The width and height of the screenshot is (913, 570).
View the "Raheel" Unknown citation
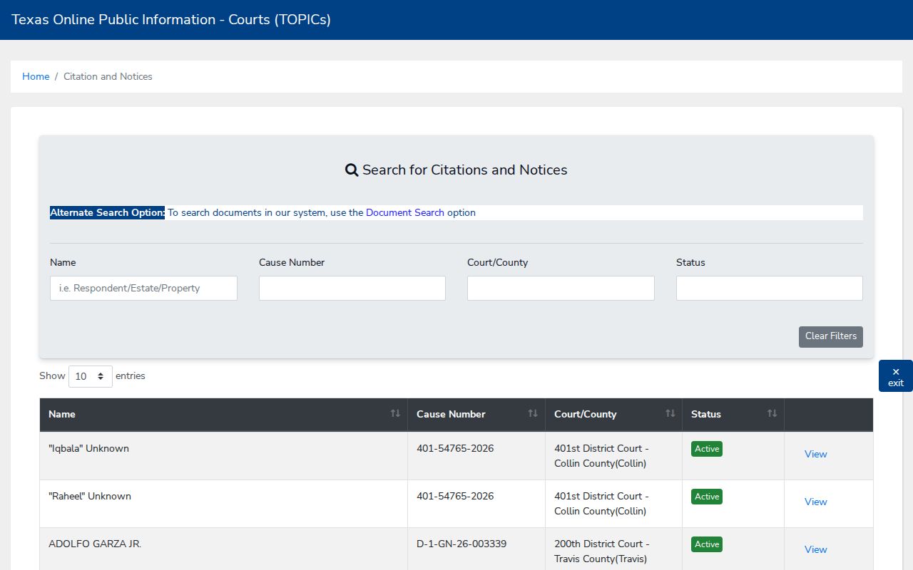pos(816,502)
